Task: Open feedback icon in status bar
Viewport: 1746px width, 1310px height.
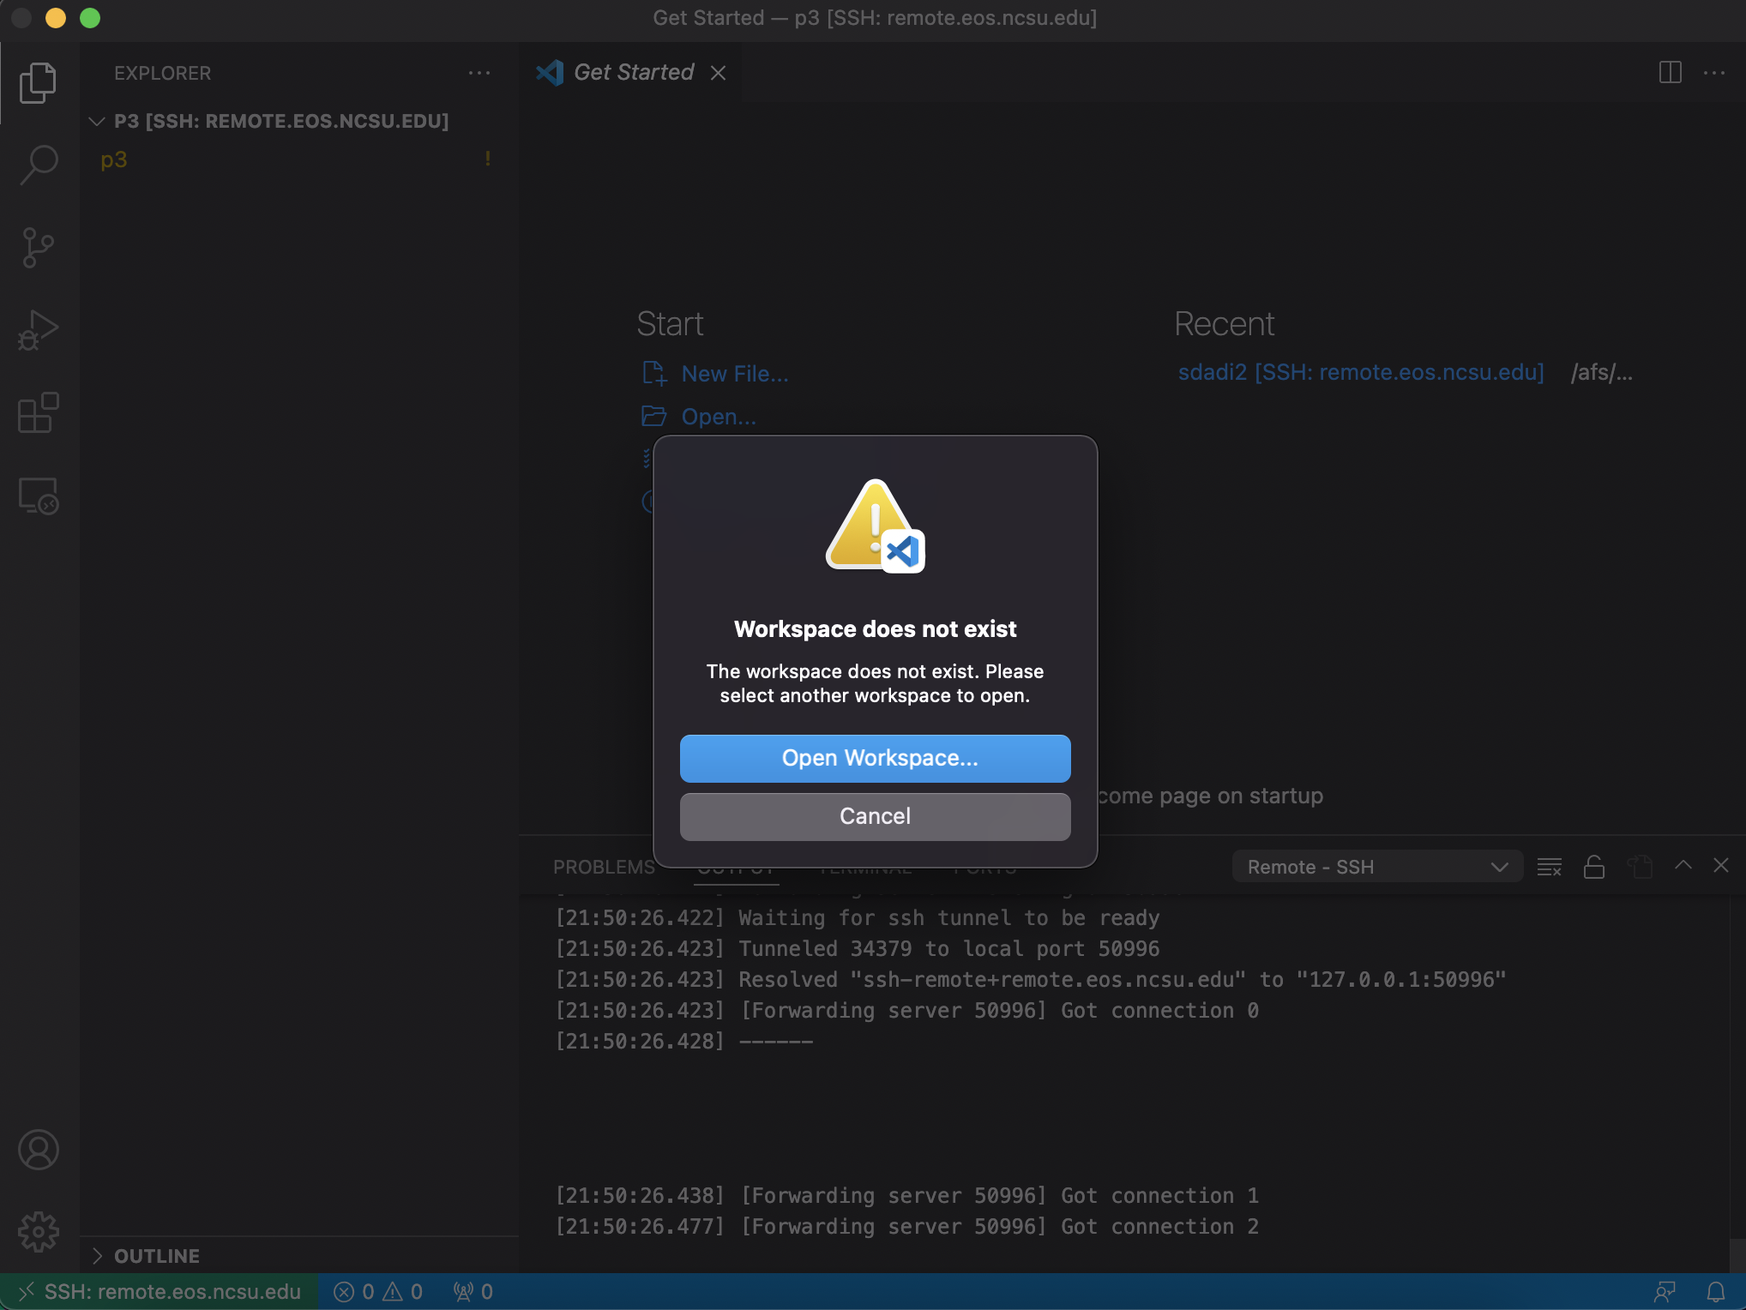Action: click(x=1665, y=1292)
